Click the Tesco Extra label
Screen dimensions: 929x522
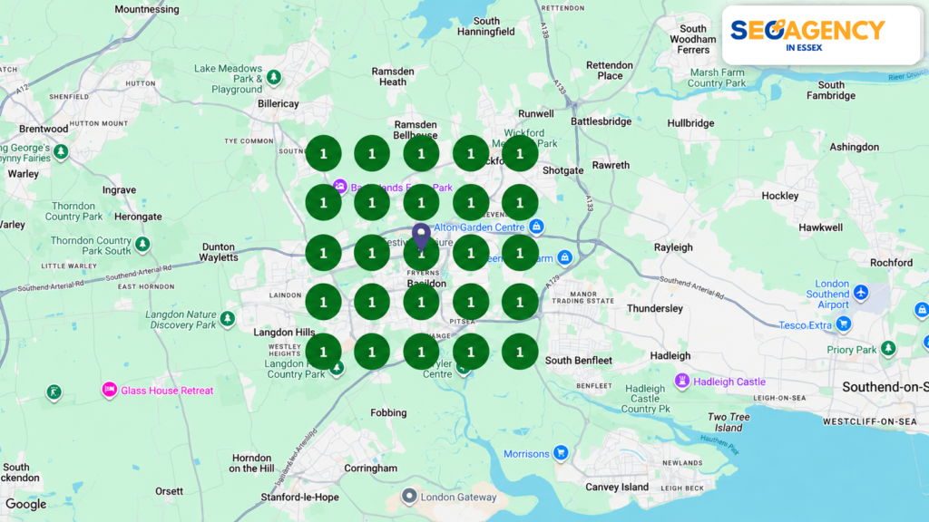pyautogui.click(x=806, y=325)
